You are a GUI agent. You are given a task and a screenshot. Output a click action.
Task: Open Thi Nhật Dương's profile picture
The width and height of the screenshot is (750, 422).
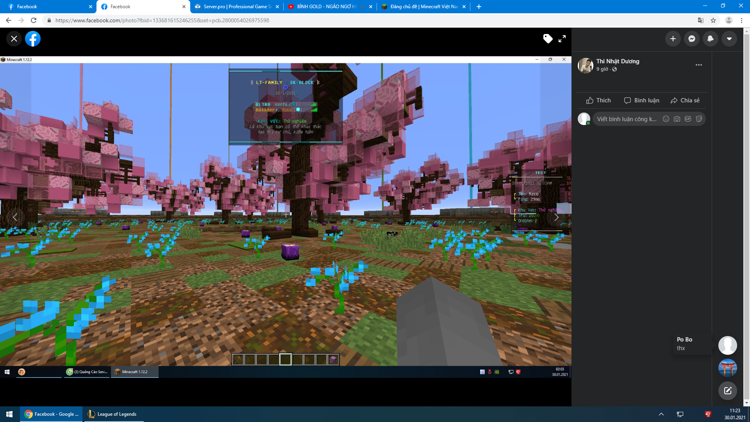point(585,65)
